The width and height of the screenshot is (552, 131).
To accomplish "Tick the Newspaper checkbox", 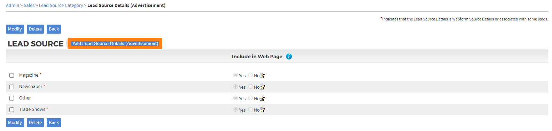I will (11, 87).
